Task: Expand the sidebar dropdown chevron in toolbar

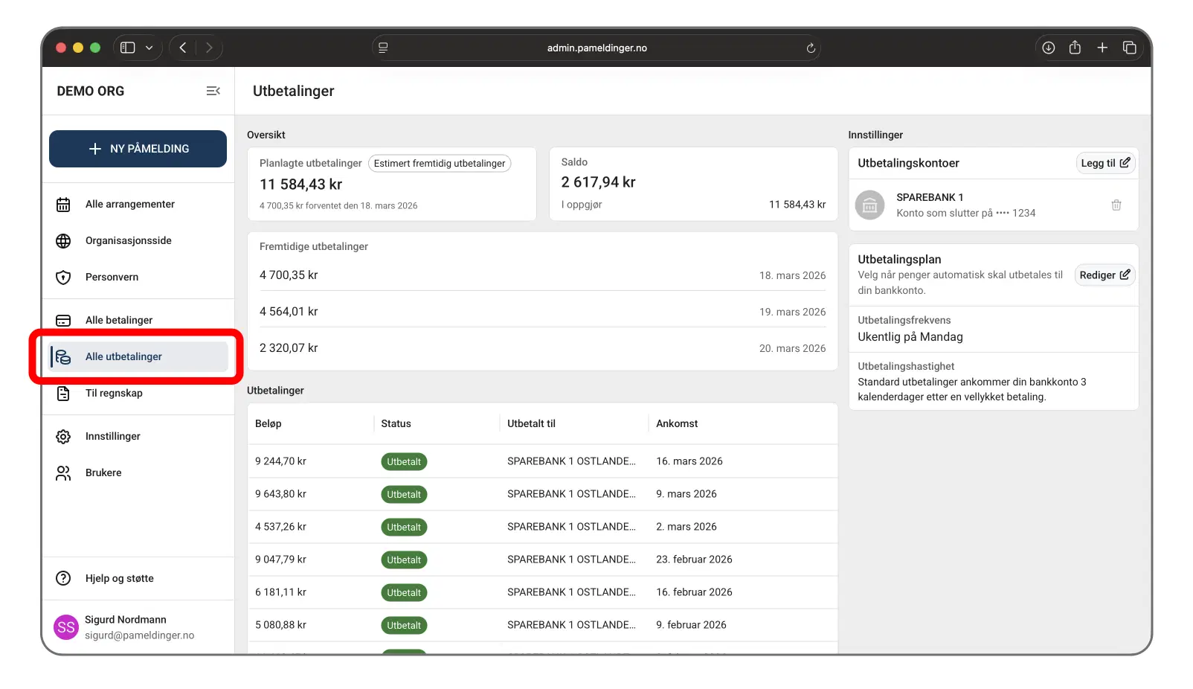Action: pyautogui.click(x=149, y=48)
